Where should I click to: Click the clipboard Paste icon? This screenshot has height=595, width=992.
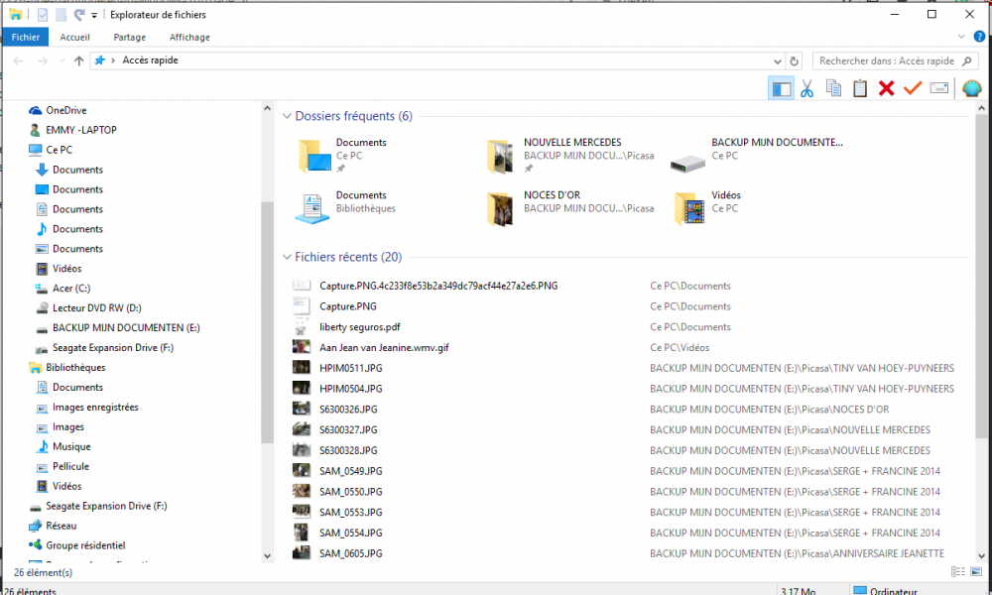[x=860, y=88]
